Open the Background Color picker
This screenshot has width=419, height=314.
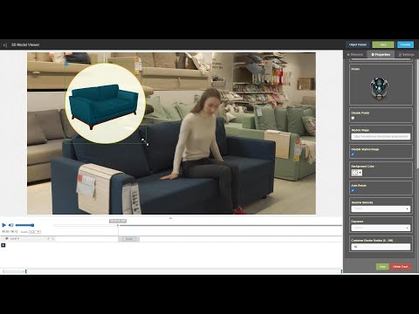pos(357,173)
